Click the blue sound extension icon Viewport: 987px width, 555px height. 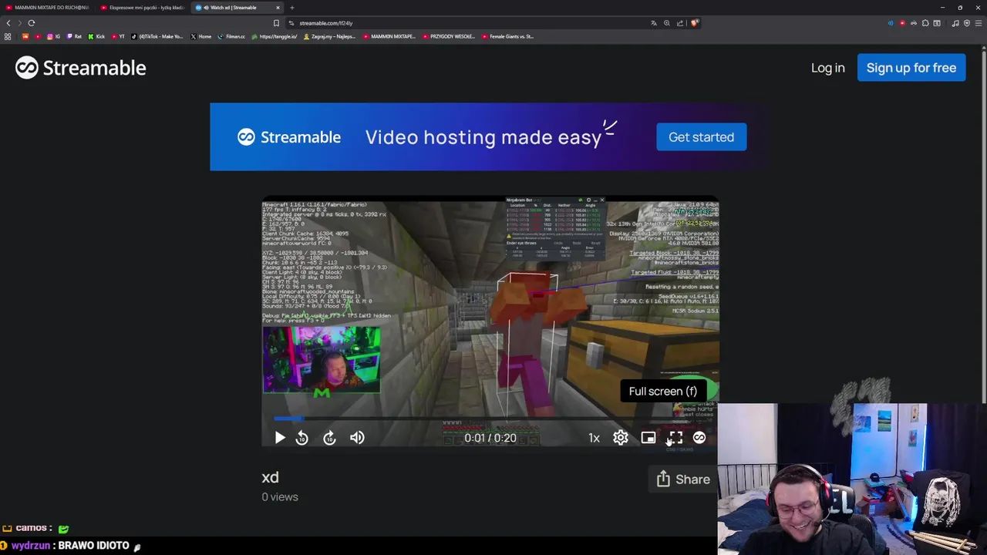pos(891,23)
